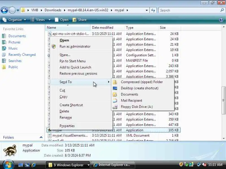The height and width of the screenshot is (169, 226).
Task: Open the recent pages dropdown arrow
Action: [18, 10]
